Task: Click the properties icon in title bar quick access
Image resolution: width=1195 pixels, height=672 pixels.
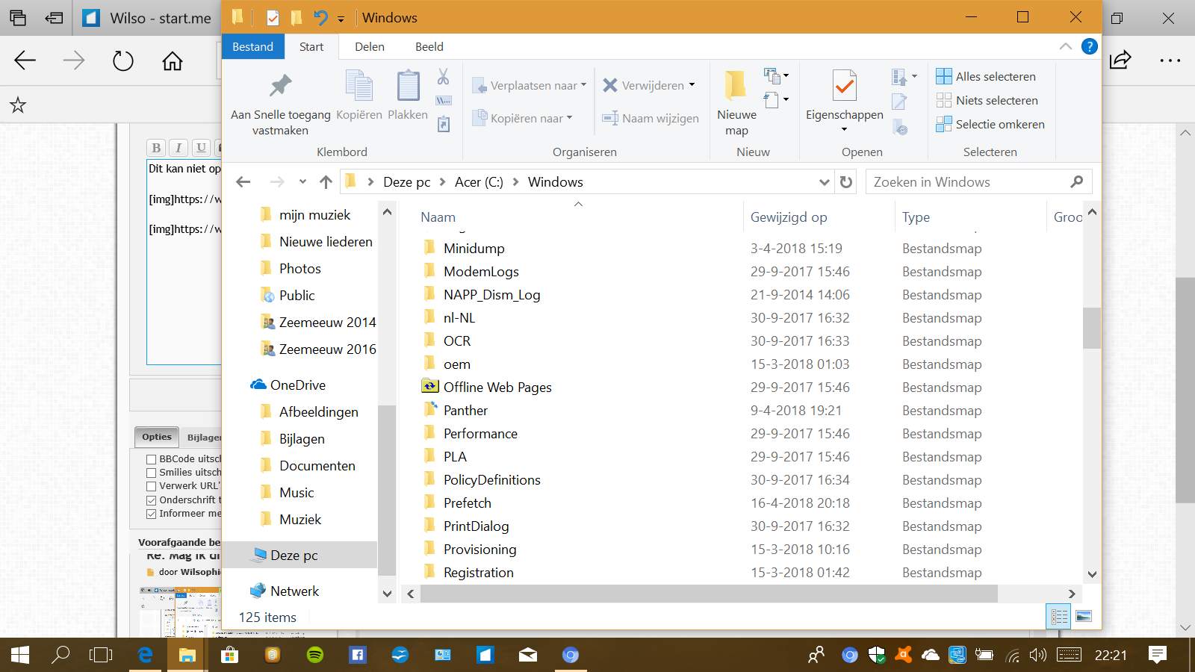Action: pos(273,18)
